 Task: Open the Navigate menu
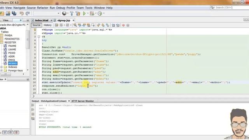(19, 8)
